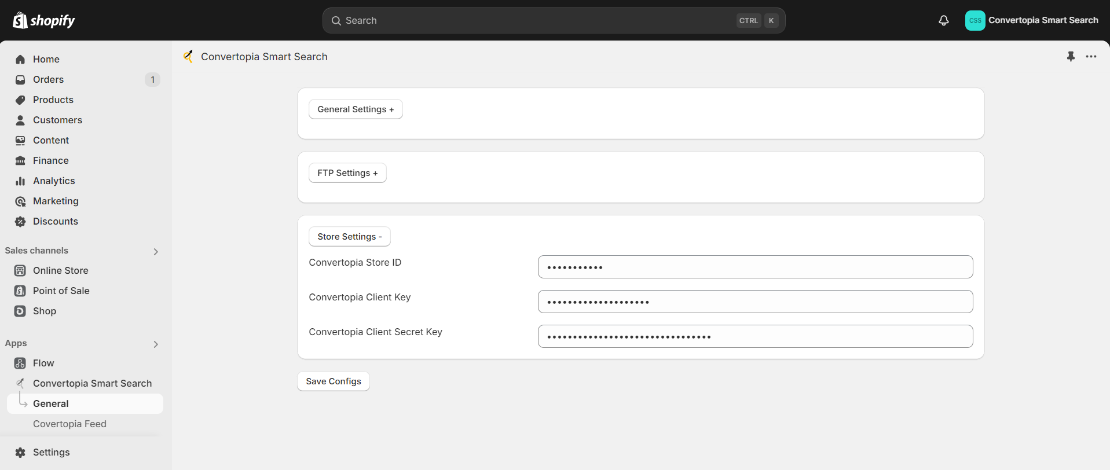
Task: Click the Apps heading text
Action: tap(16, 343)
